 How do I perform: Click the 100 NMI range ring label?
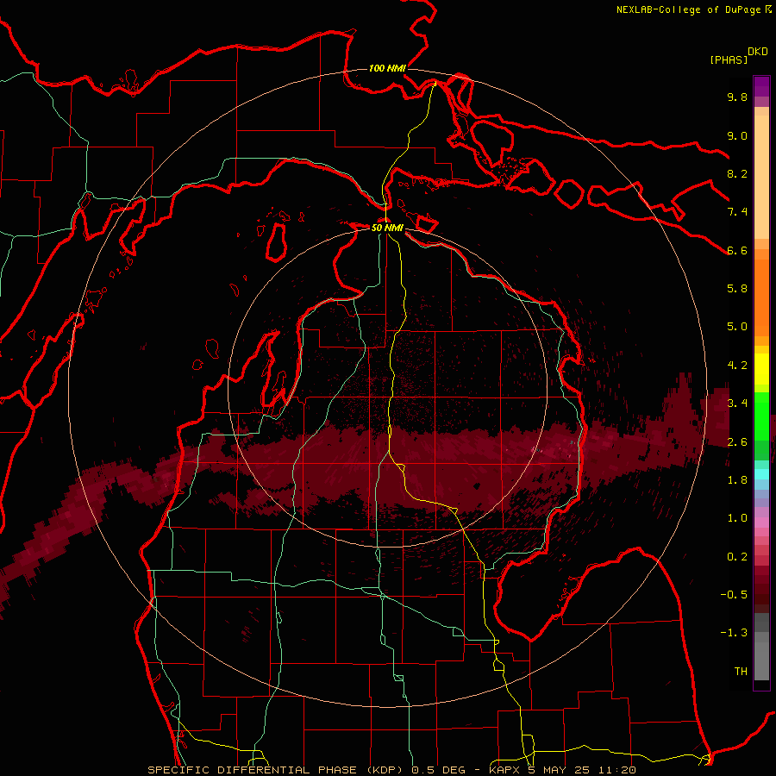click(x=387, y=68)
